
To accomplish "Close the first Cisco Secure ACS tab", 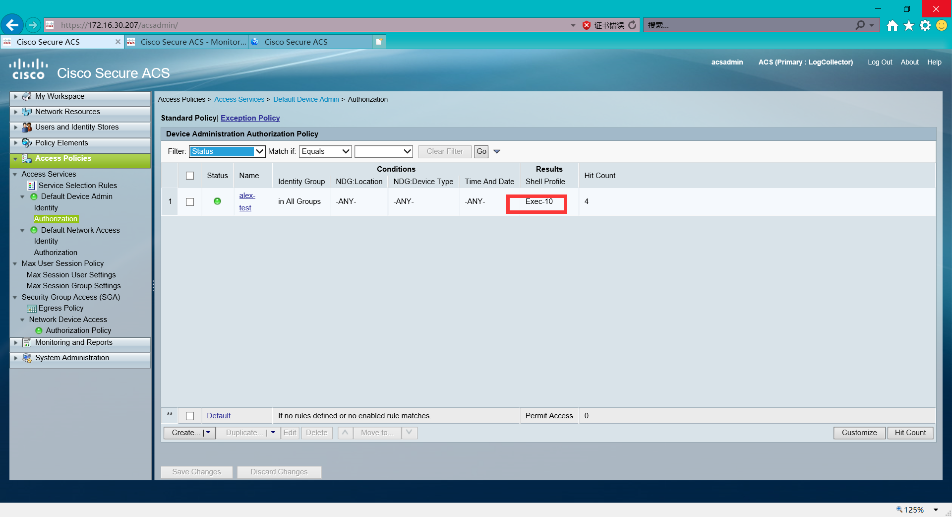I will pos(118,42).
